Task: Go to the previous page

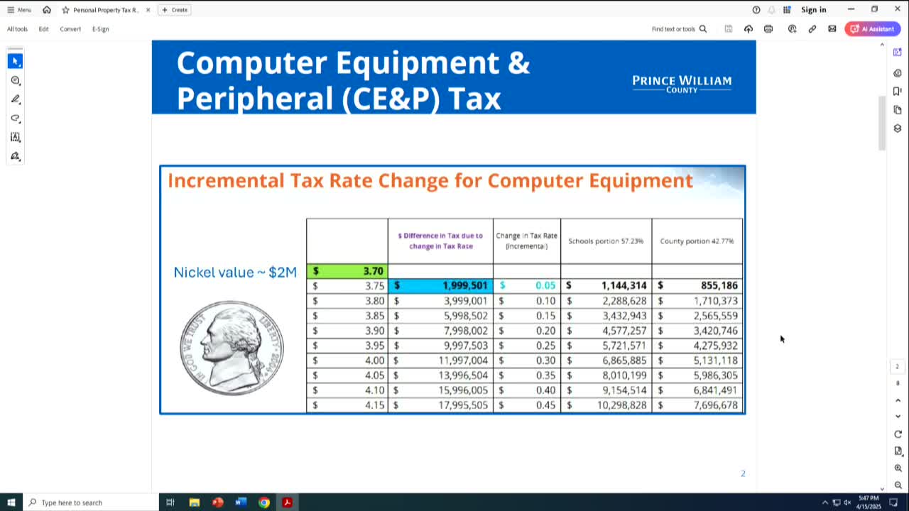Action: (898, 401)
